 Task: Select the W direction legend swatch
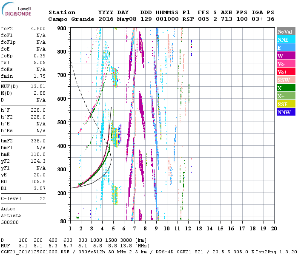[286, 56]
